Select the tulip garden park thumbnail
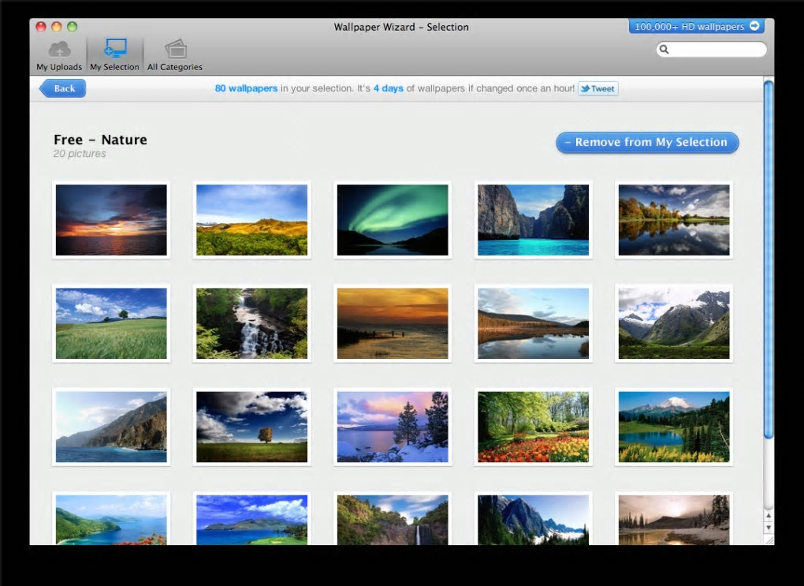 tap(534, 427)
